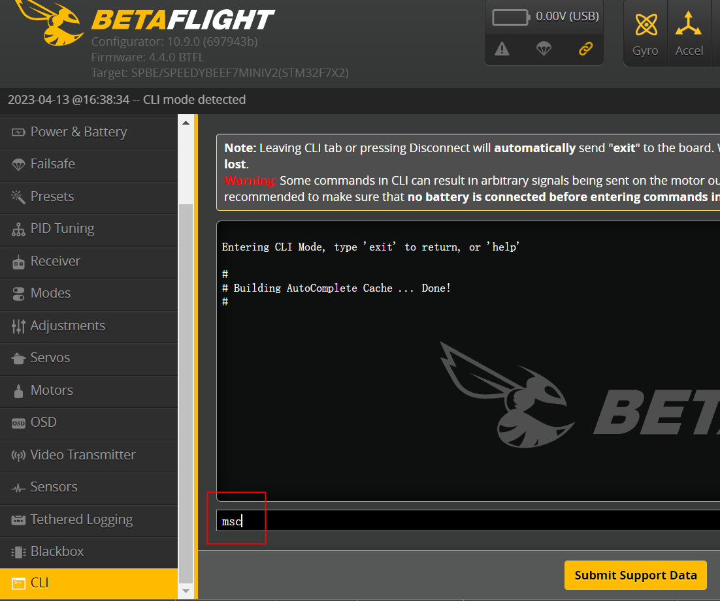Image resolution: width=720 pixels, height=601 pixels.
Task: Click the Servos icon
Action: click(x=18, y=359)
